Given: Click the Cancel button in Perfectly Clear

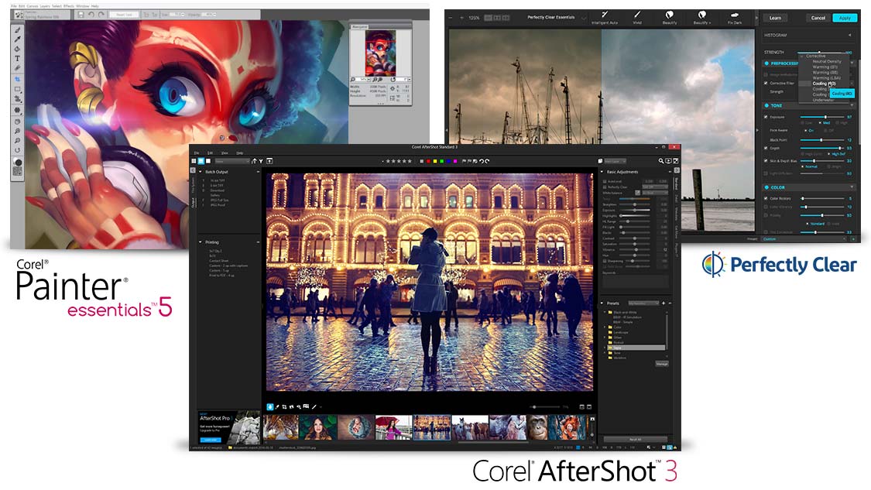Looking at the screenshot, I should 816,18.
